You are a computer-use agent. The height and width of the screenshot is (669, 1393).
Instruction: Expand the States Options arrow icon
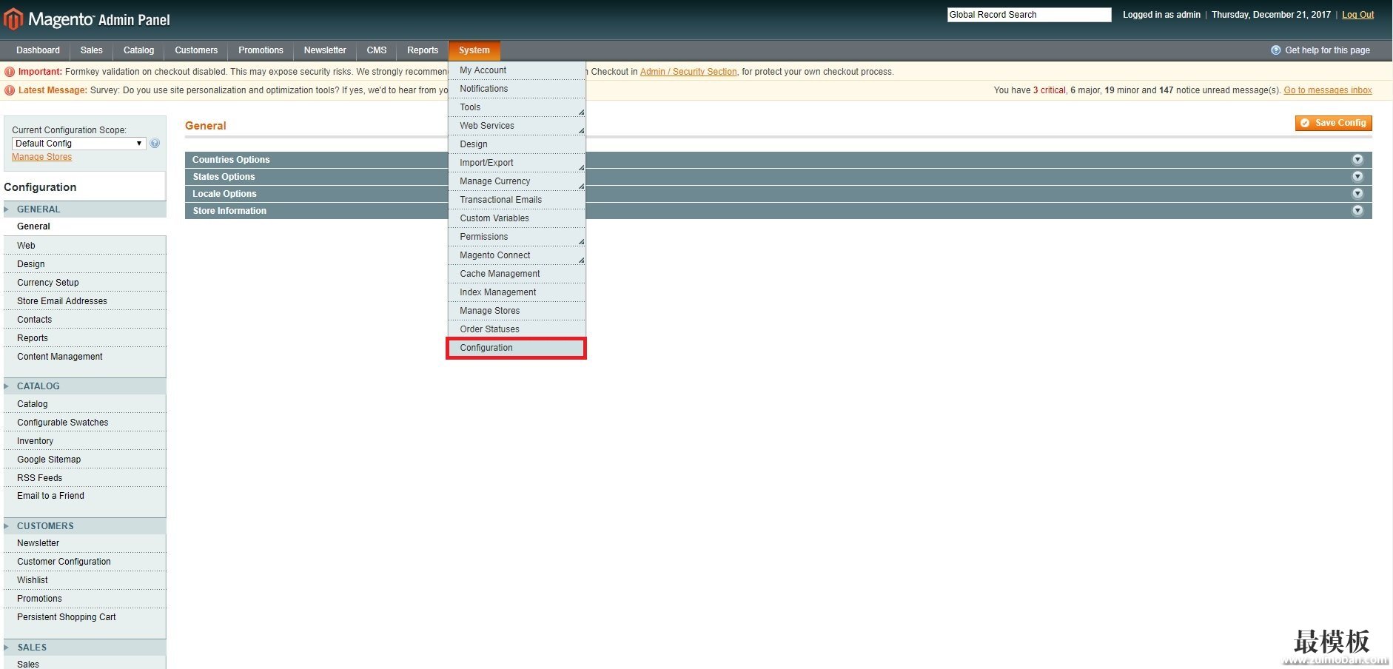click(x=1357, y=177)
